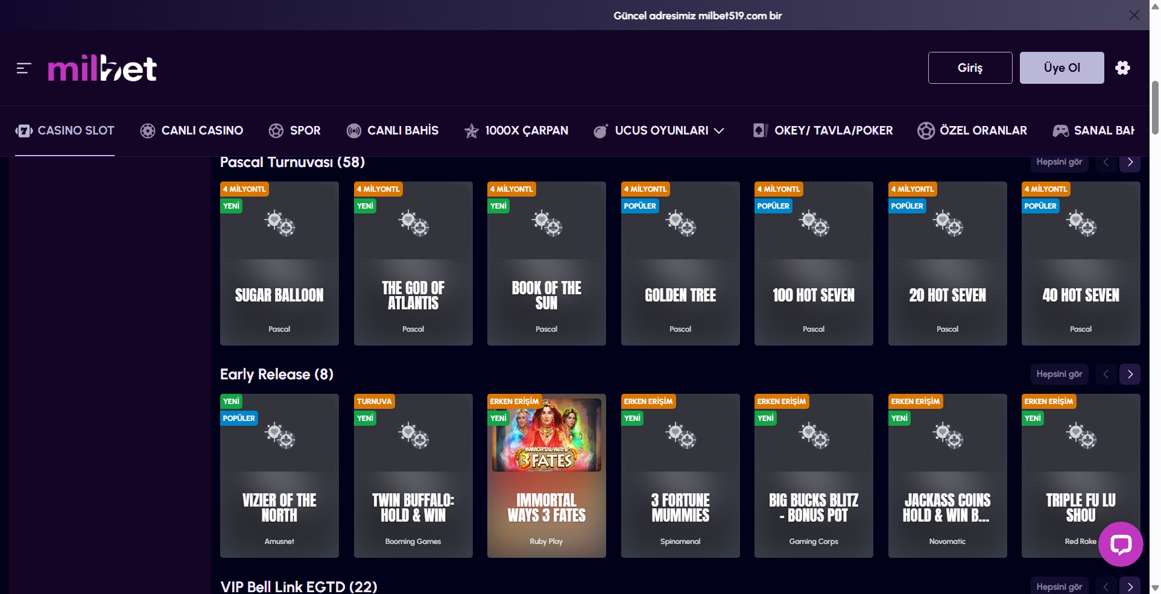Open Immortal Ways 3 Fates thumbnail
Viewport: 1161px width, 594px height.
click(x=546, y=435)
